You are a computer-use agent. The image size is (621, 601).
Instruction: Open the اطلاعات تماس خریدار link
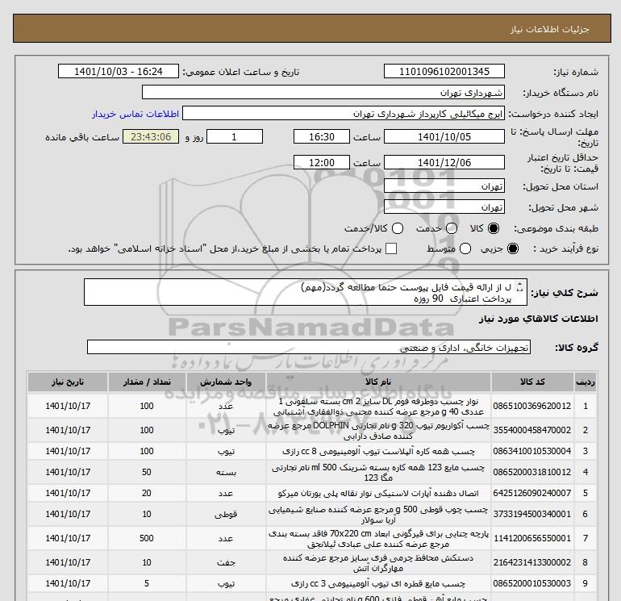[135, 114]
